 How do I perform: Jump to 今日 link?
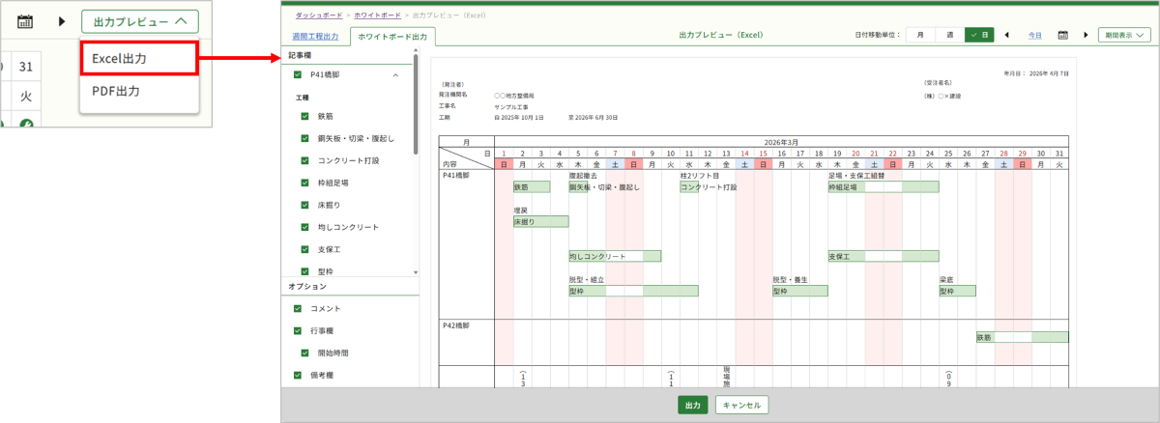1034,35
